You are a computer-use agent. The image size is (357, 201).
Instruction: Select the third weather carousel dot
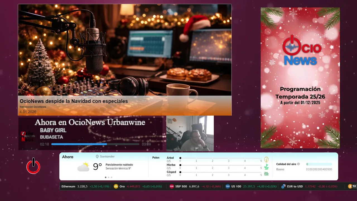pos(112,177)
